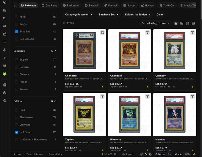Open the Chansey card thumbnail
The height and width of the screenshot is (157, 202).
click(175, 50)
